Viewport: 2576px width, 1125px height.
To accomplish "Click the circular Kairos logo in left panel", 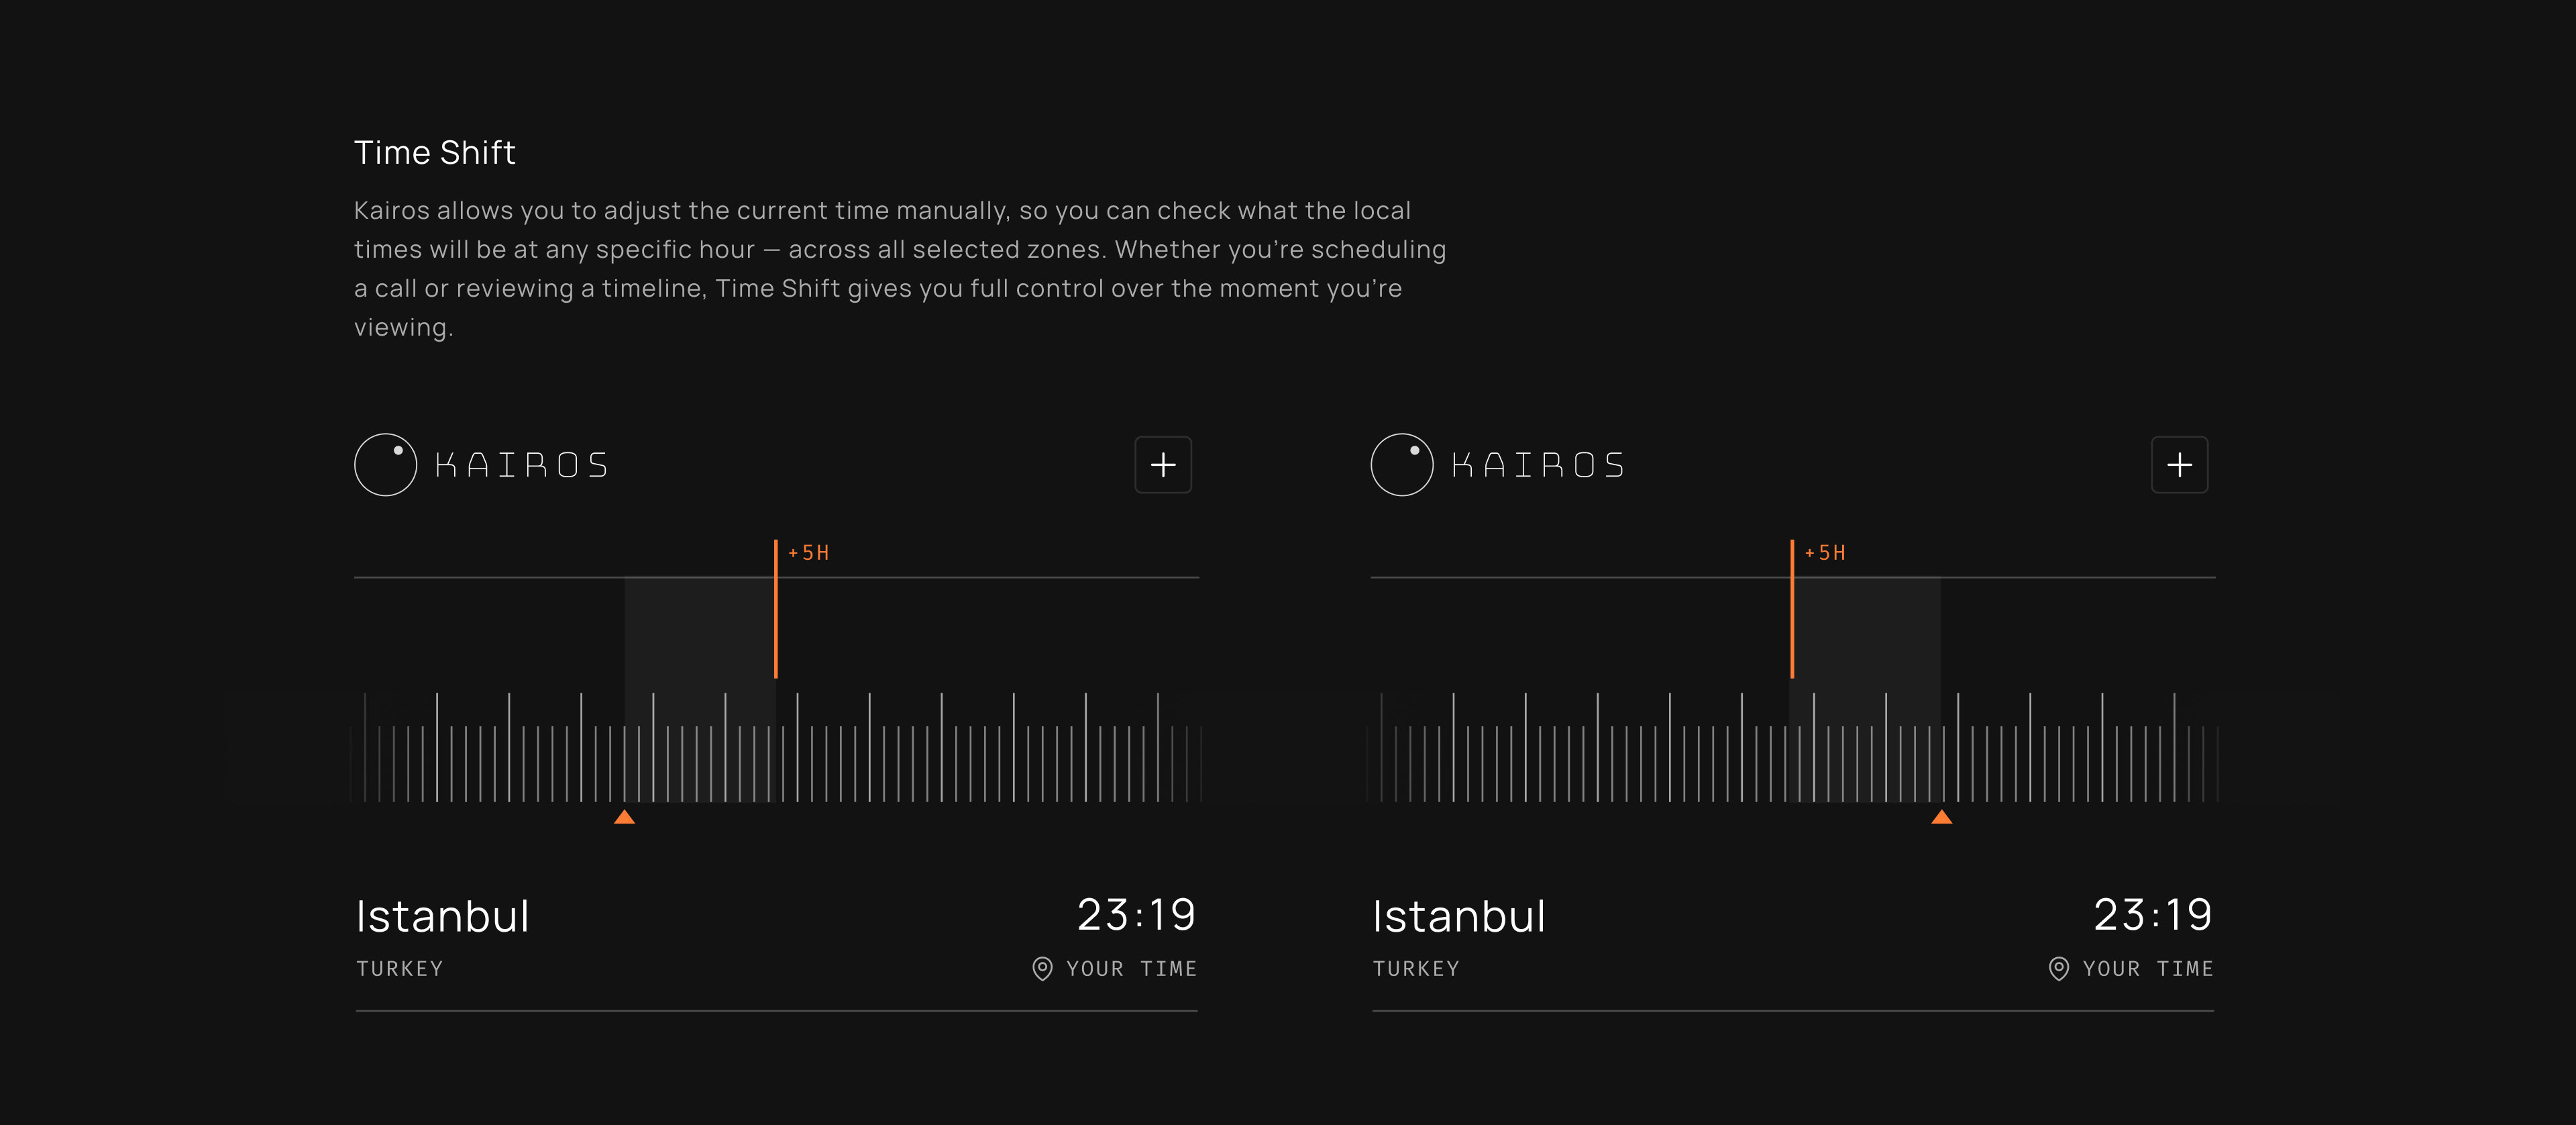I will pyautogui.click(x=385, y=464).
